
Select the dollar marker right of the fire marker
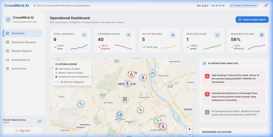(x=143, y=77)
